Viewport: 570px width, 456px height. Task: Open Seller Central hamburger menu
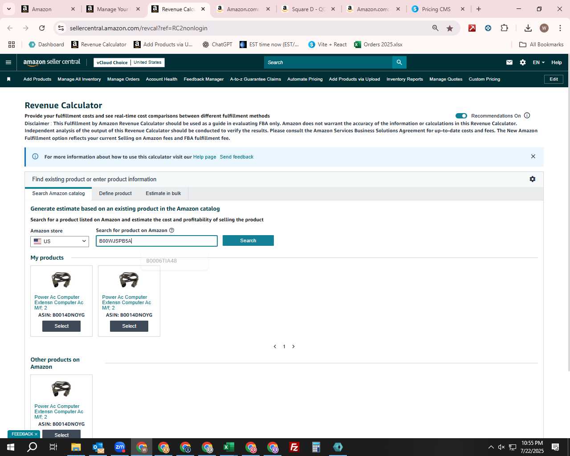click(x=8, y=62)
